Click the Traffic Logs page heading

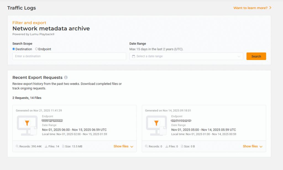pyautogui.click(x=22, y=8)
